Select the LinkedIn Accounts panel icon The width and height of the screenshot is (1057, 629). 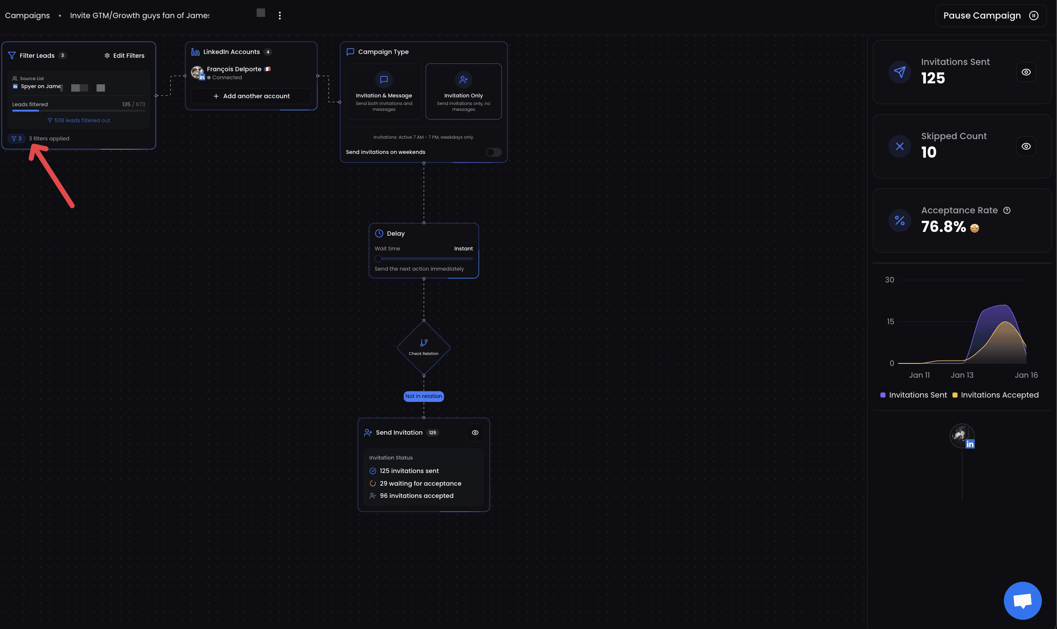point(195,51)
